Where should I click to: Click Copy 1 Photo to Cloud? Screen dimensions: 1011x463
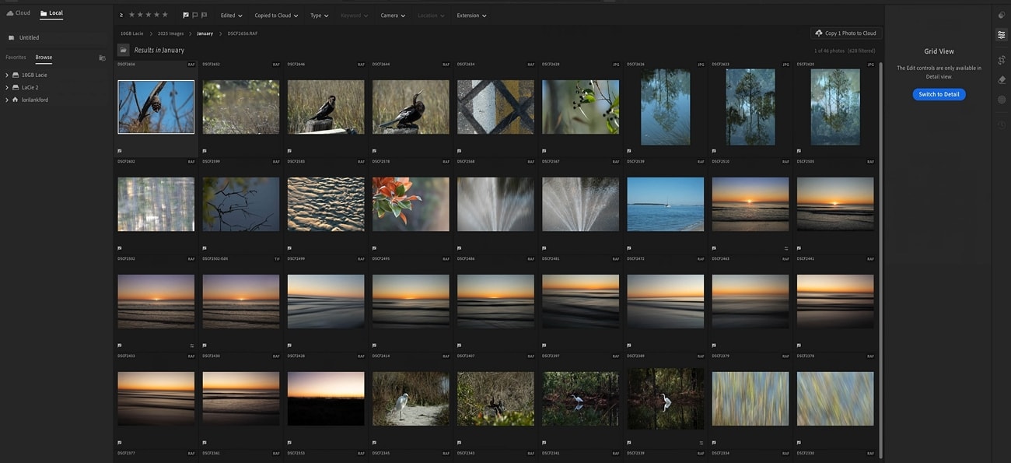845,33
